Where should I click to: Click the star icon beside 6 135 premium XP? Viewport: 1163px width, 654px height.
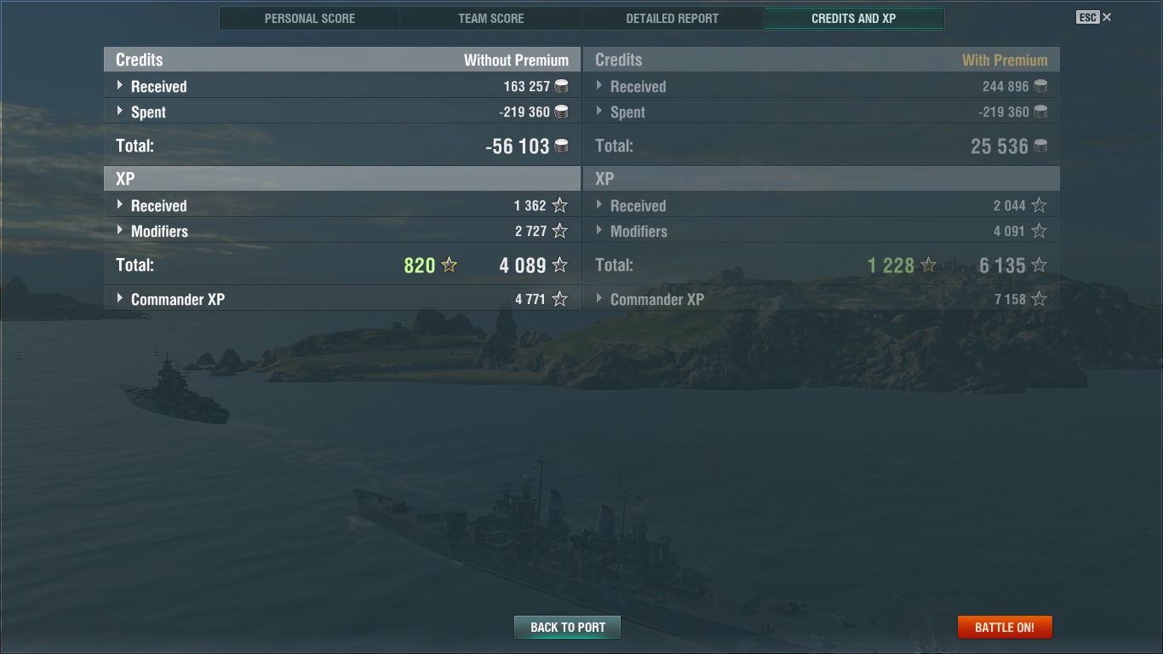coord(1039,265)
